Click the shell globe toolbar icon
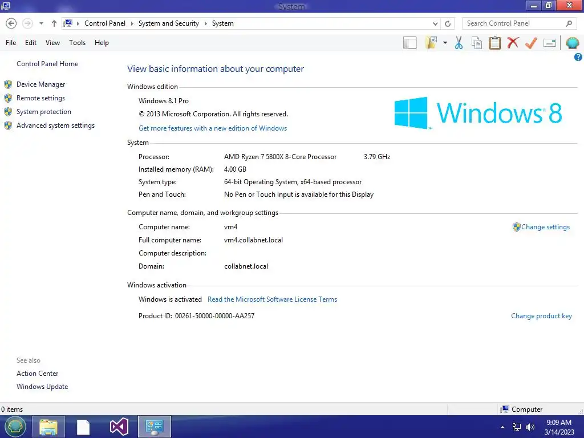 point(573,43)
